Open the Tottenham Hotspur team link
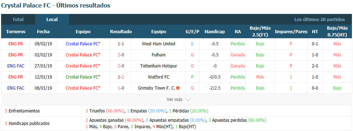 [x=159, y=66]
